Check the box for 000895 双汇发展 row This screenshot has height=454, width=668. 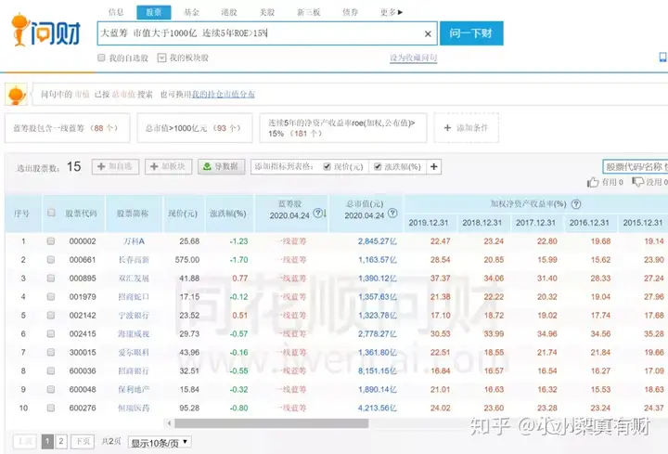(51, 279)
